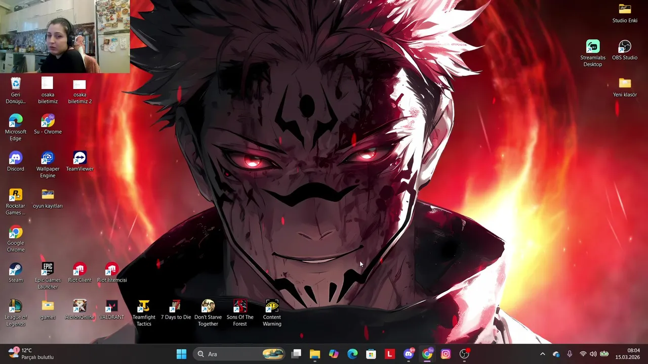Click the OneDrive cloud tray icon

(556, 354)
